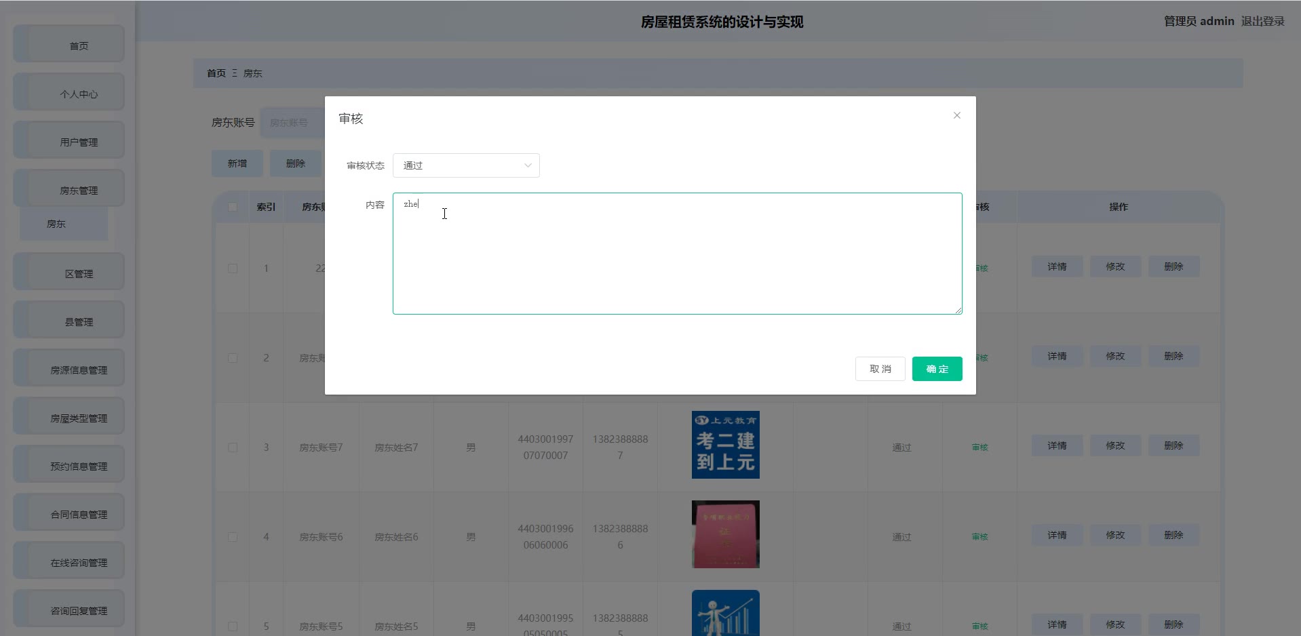Select the 房东 submenu item
This screenshot has height=636, width=1301.
point(64,224)
